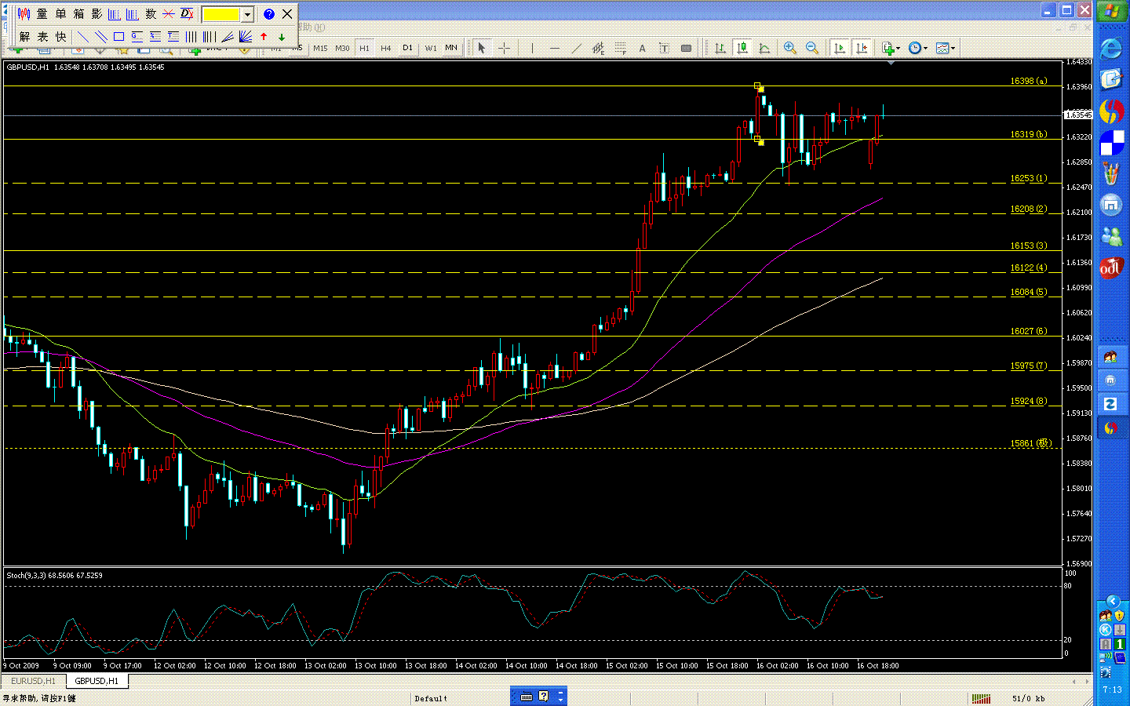Insert the green down arrow marker

(x=282, y=36)
